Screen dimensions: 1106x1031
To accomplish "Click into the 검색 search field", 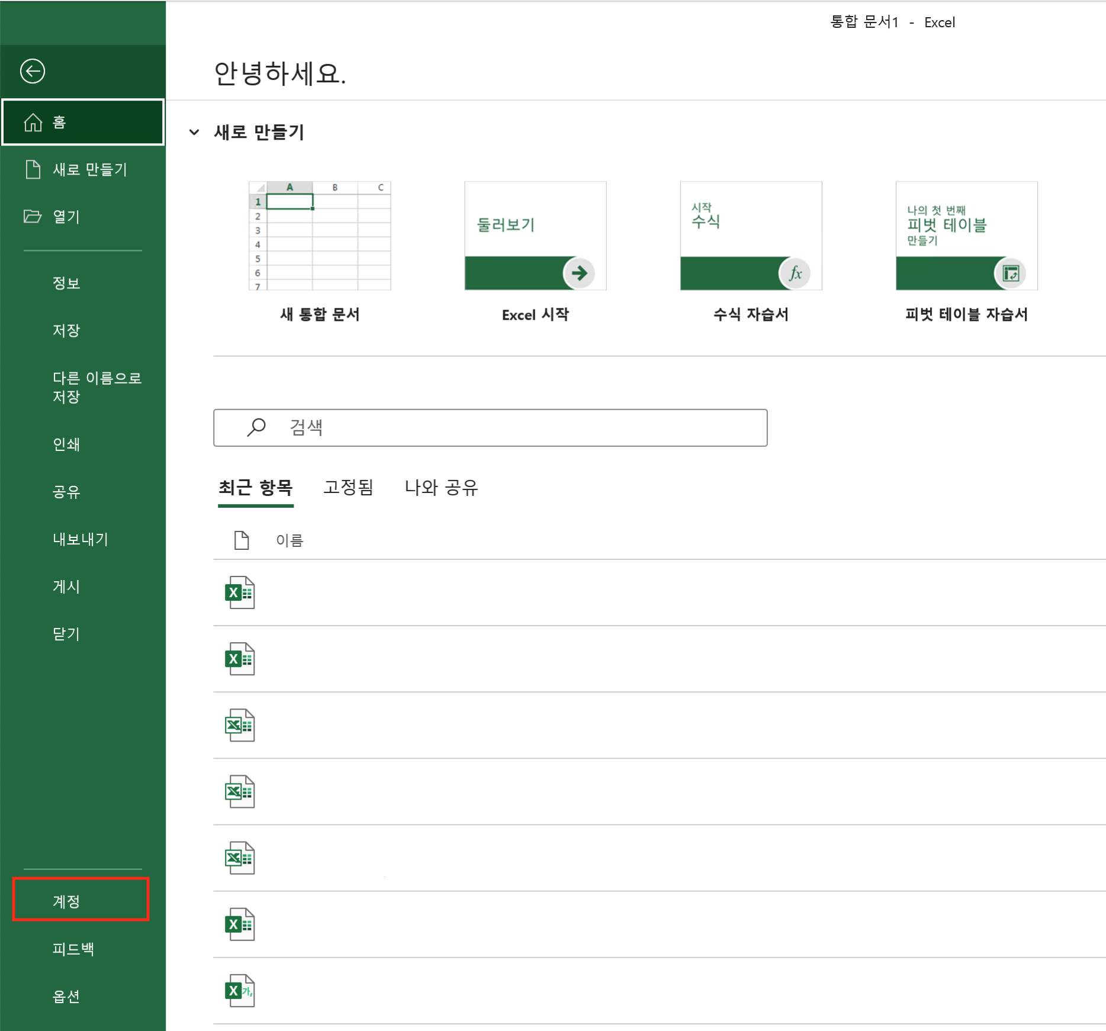I will [490, 427].
